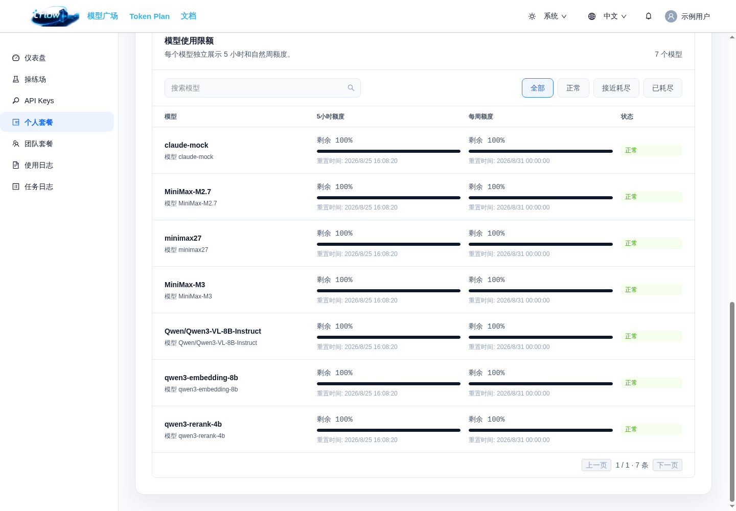The width and height of the screenshot is (736, 511).
Task: Click MiniMax-M2.7 weekly quota bar
Action: [541, 198]
